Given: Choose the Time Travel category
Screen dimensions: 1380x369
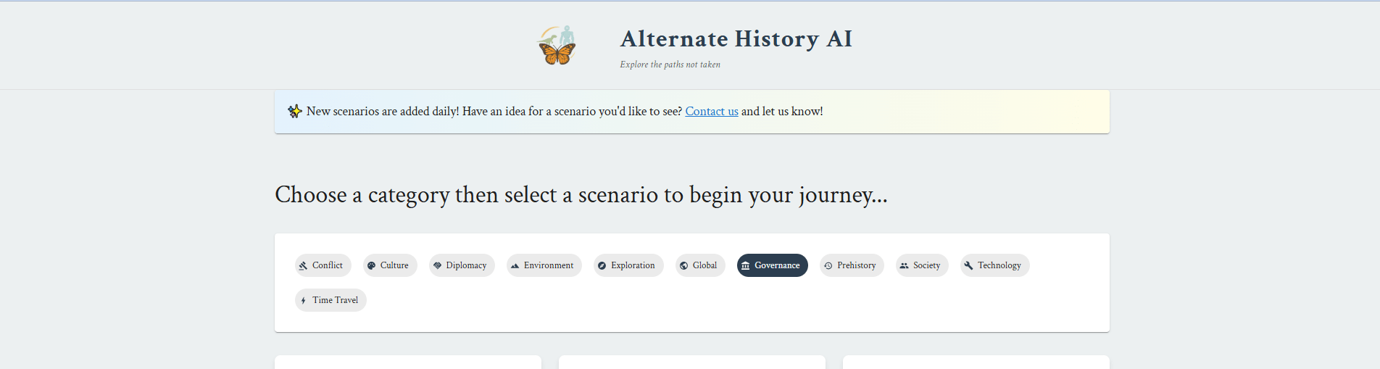Looking at the screenshot, I should tap(331, 300).
